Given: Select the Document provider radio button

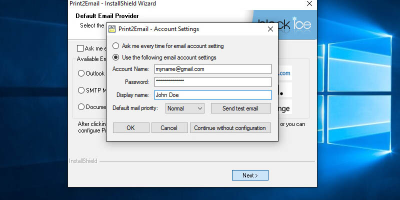Looking at the screenshot, I should pos(81,106).
